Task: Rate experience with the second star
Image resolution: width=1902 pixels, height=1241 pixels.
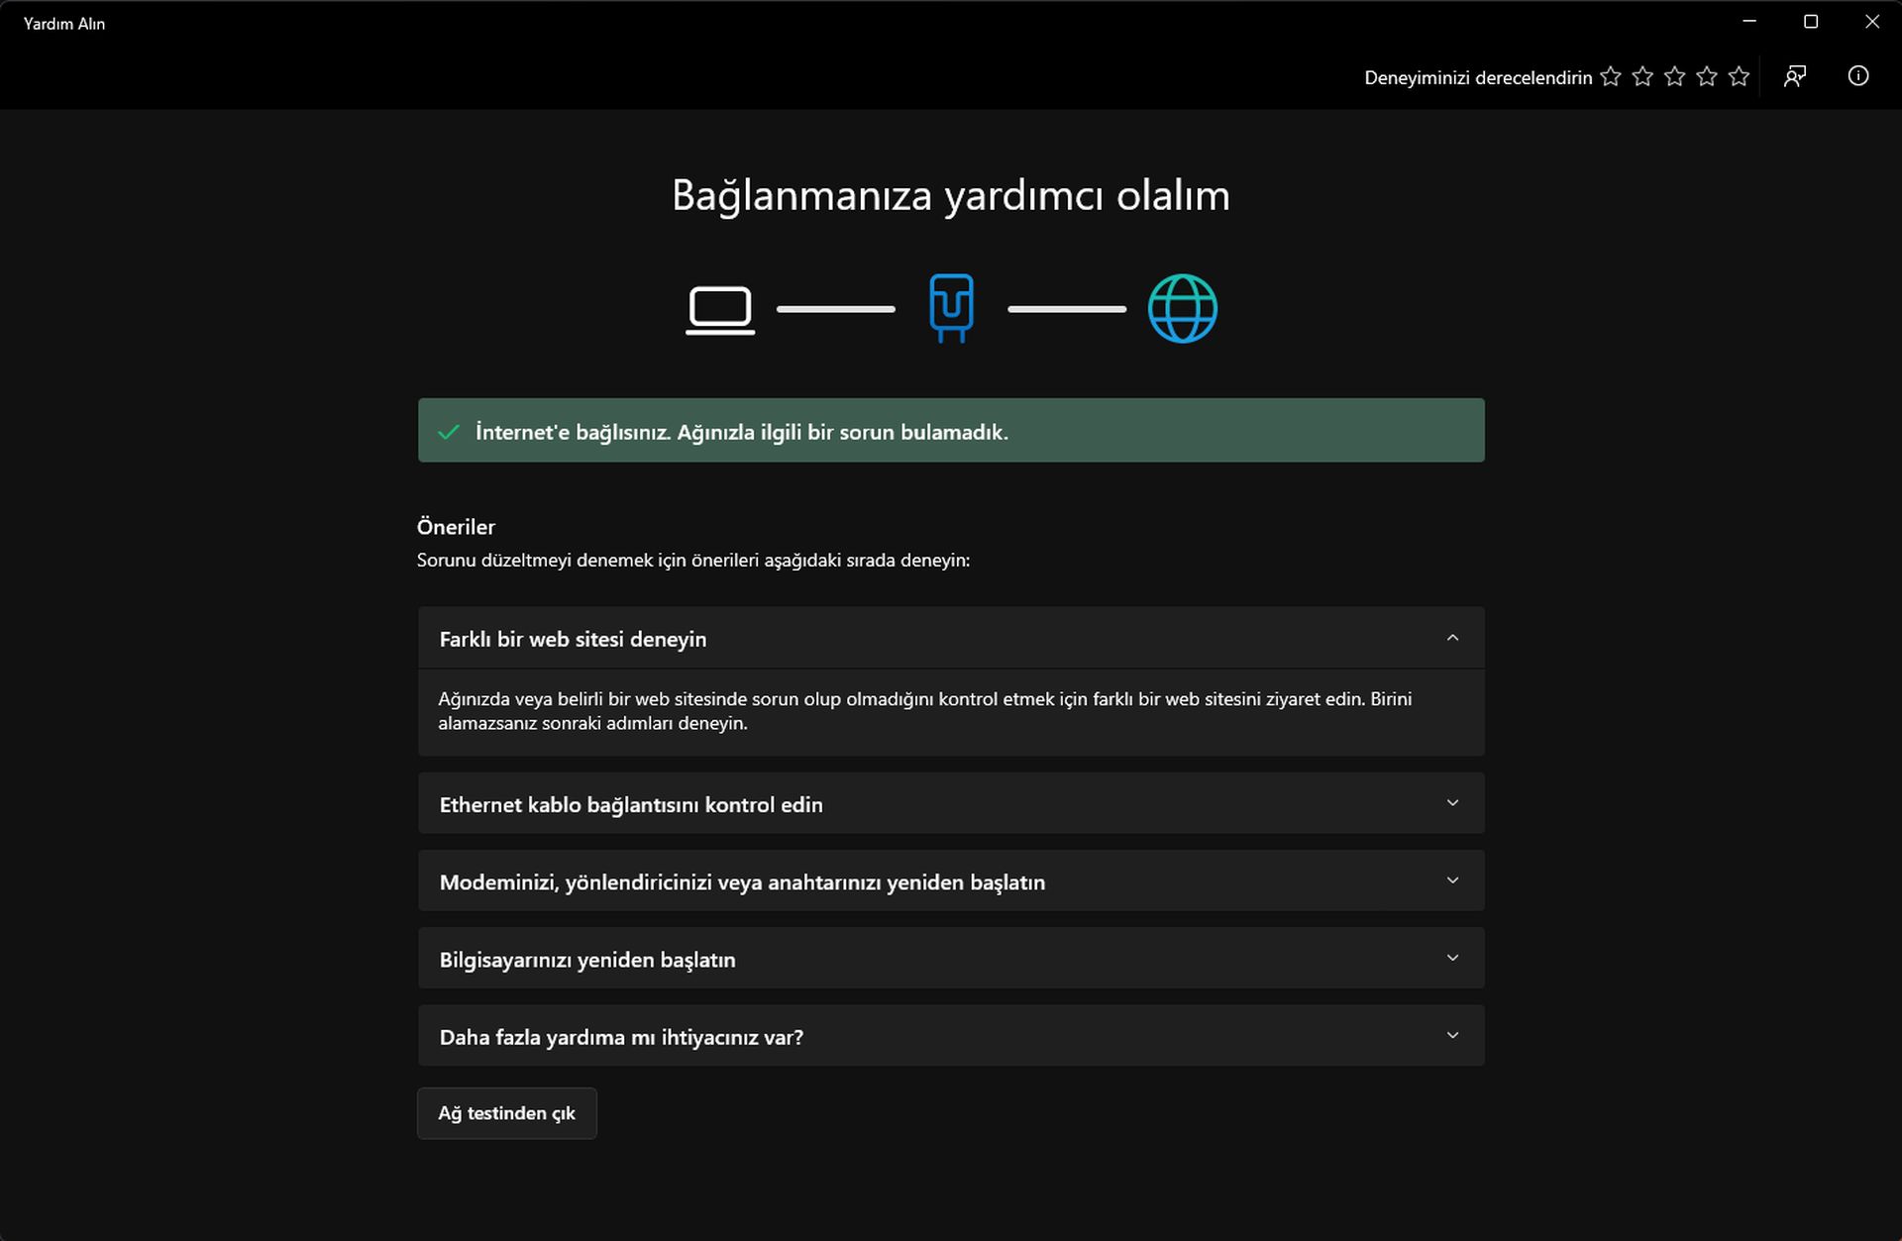Action: (x=1642, y=76)
